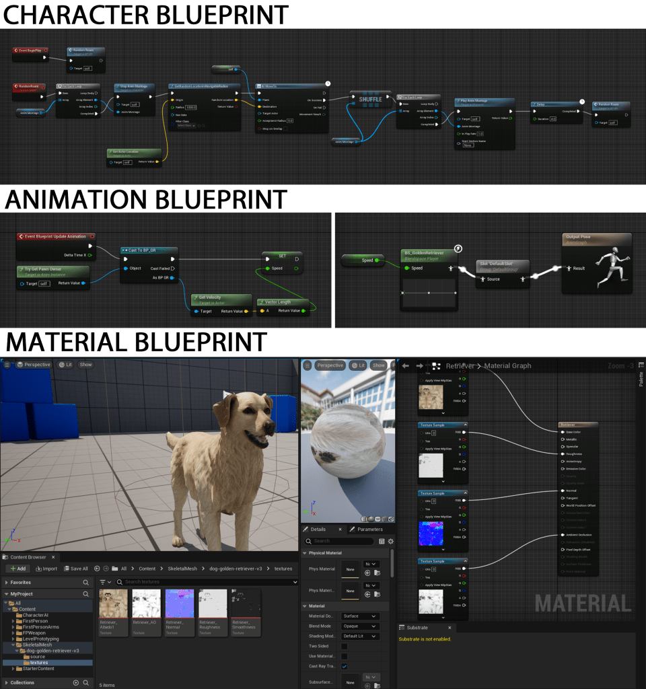Select the Substrate tab

coord(417,628)
